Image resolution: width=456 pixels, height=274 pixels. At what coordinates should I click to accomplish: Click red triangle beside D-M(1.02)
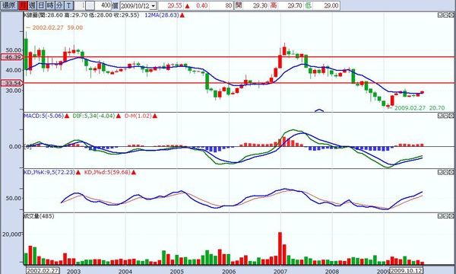point(155,116)
